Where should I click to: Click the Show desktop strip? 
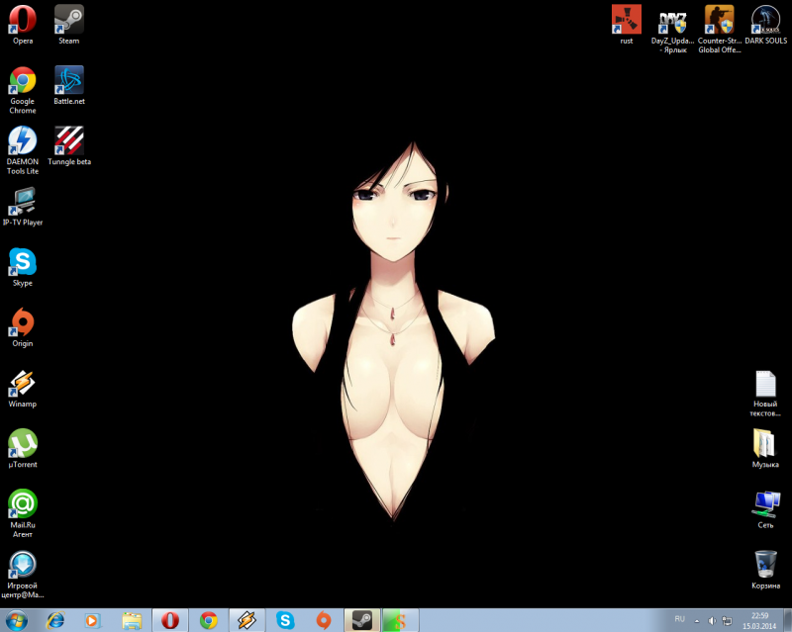[x=787, y=620]
